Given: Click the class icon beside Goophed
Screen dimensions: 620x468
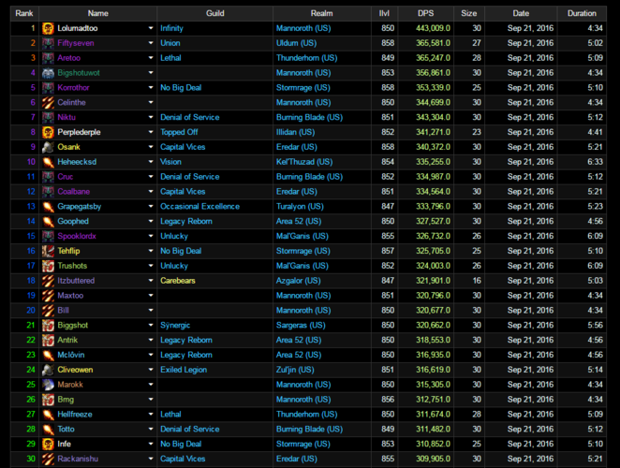Looking at the screenshot, I should (x=48, y=221).
